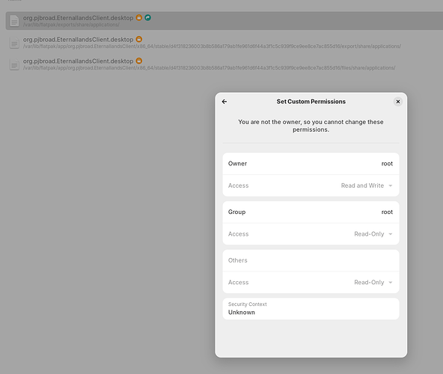Click the orange lock emblem on the first file
This screenshot has height=374, width=443.
coord(138,17)
